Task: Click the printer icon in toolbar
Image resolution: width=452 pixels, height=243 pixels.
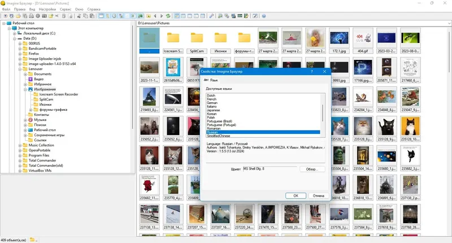Action: pyautogui.click(x=31, y=16)
